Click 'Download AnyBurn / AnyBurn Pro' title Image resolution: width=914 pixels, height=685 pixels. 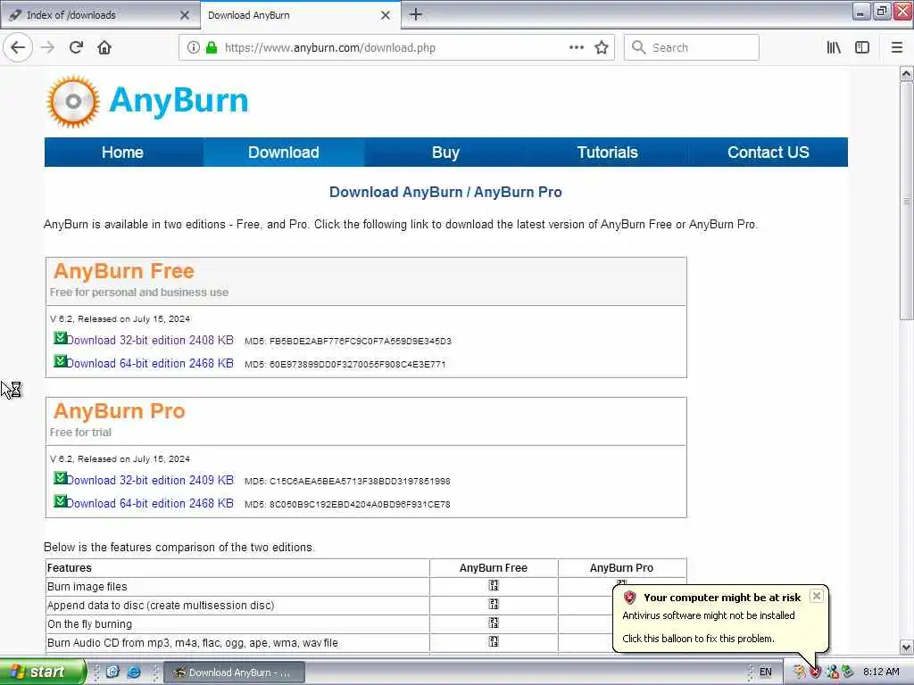coord(445,193)
